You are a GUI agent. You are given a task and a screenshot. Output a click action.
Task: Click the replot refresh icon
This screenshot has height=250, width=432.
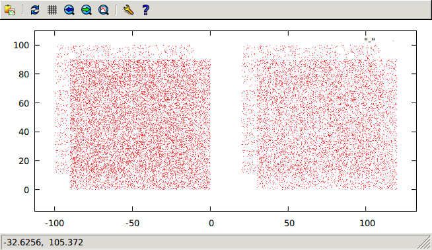coord(35,10)
